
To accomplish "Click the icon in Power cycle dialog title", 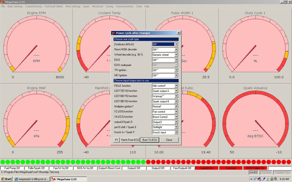I will pyautogui.click(x=113, y=33).
